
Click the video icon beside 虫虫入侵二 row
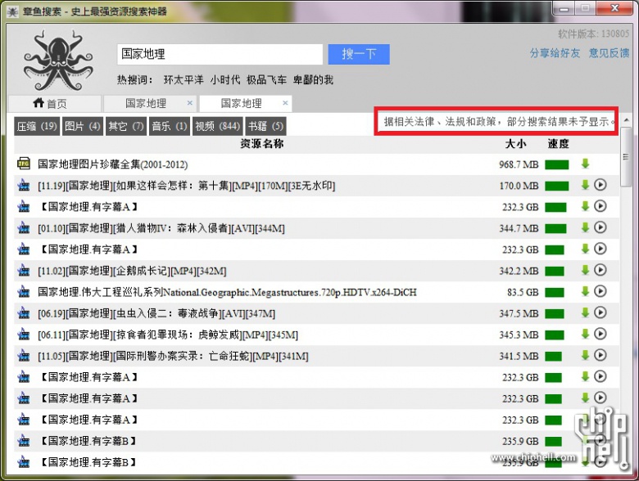click(x=24, y=313)
